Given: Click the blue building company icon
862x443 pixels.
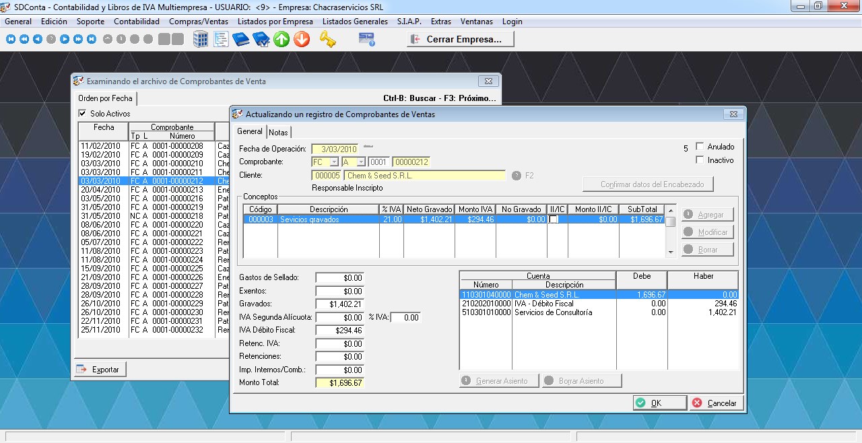Looking at the screenshot, I should [x=201, y=39].
